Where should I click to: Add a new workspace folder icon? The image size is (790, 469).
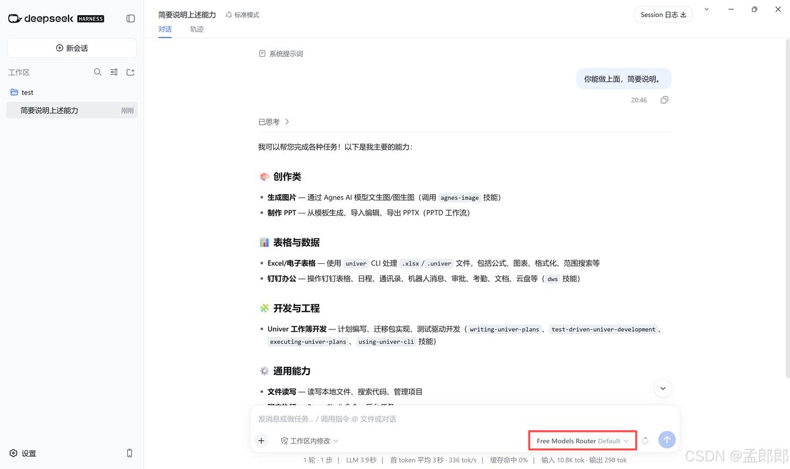click(x=131, y=72)
